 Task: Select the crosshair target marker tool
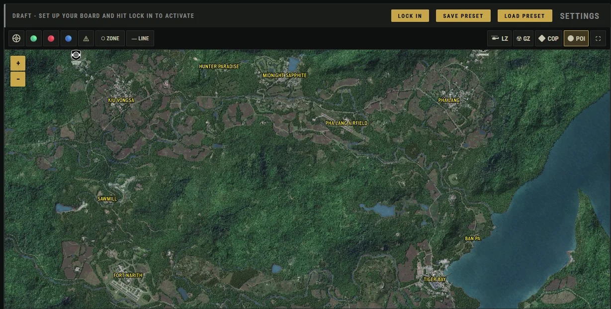16,38
